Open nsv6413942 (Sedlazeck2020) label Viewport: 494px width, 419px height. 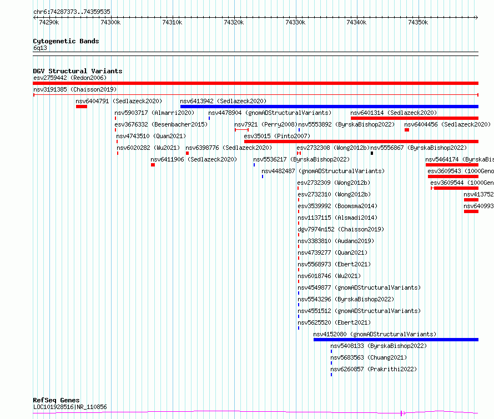pos(223,101)
